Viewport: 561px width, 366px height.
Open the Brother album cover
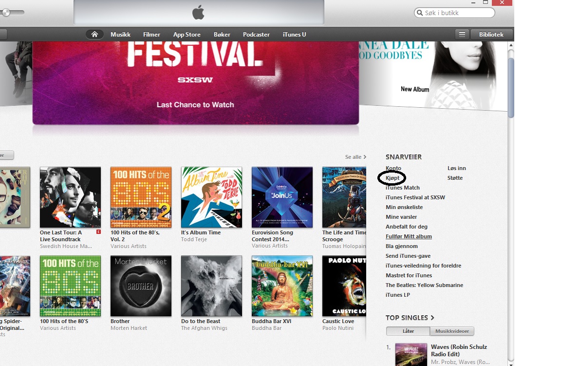tap(141, 286)
